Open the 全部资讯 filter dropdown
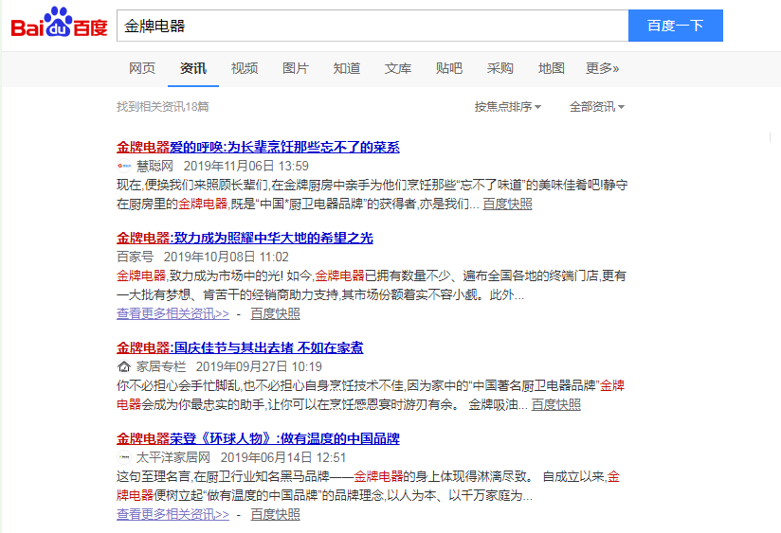The image size is (781, 533). 597,106
